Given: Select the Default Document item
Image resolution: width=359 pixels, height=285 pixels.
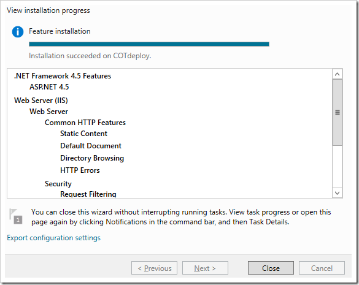Looking at the screenshot, I should pos(91,146).
